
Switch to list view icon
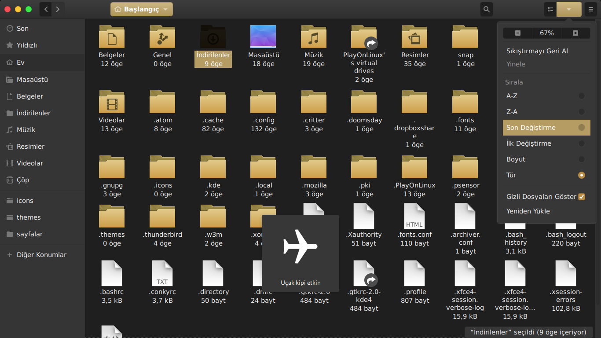[x=550, y=9]
